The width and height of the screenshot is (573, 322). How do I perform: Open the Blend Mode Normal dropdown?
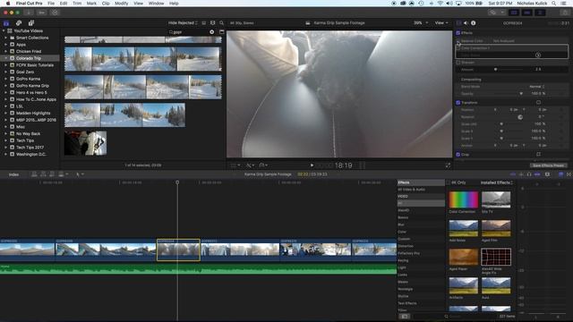[537, 87]
